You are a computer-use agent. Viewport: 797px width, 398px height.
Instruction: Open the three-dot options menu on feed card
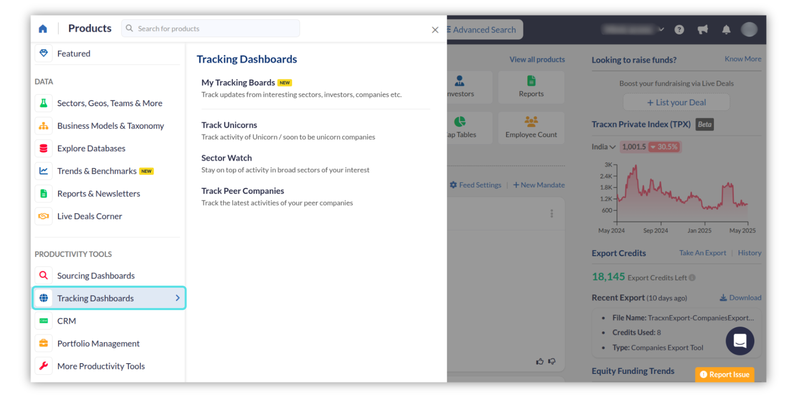pos(552,214)
